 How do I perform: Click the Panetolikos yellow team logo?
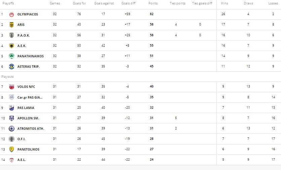tap(12, 149)
